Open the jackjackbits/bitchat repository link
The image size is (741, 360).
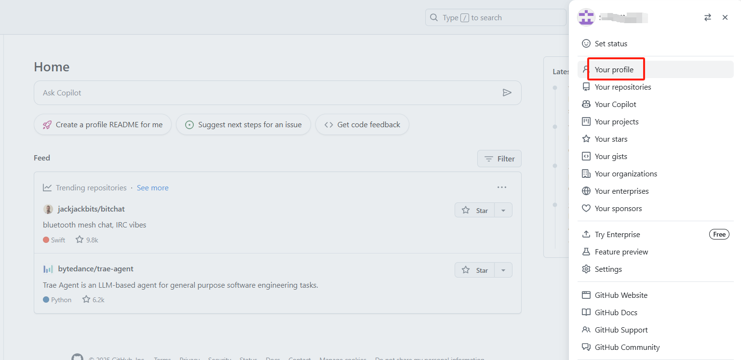(x=91, y=209)
